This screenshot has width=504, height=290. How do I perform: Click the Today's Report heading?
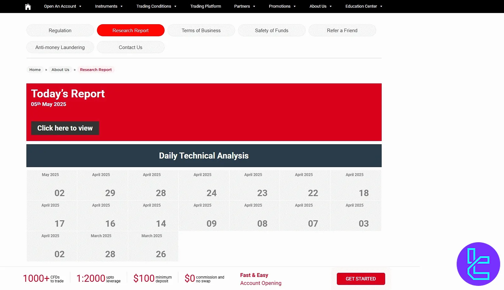tap(68, 94)
